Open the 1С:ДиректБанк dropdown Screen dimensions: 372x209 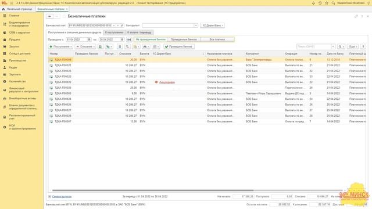pos(212,26)
